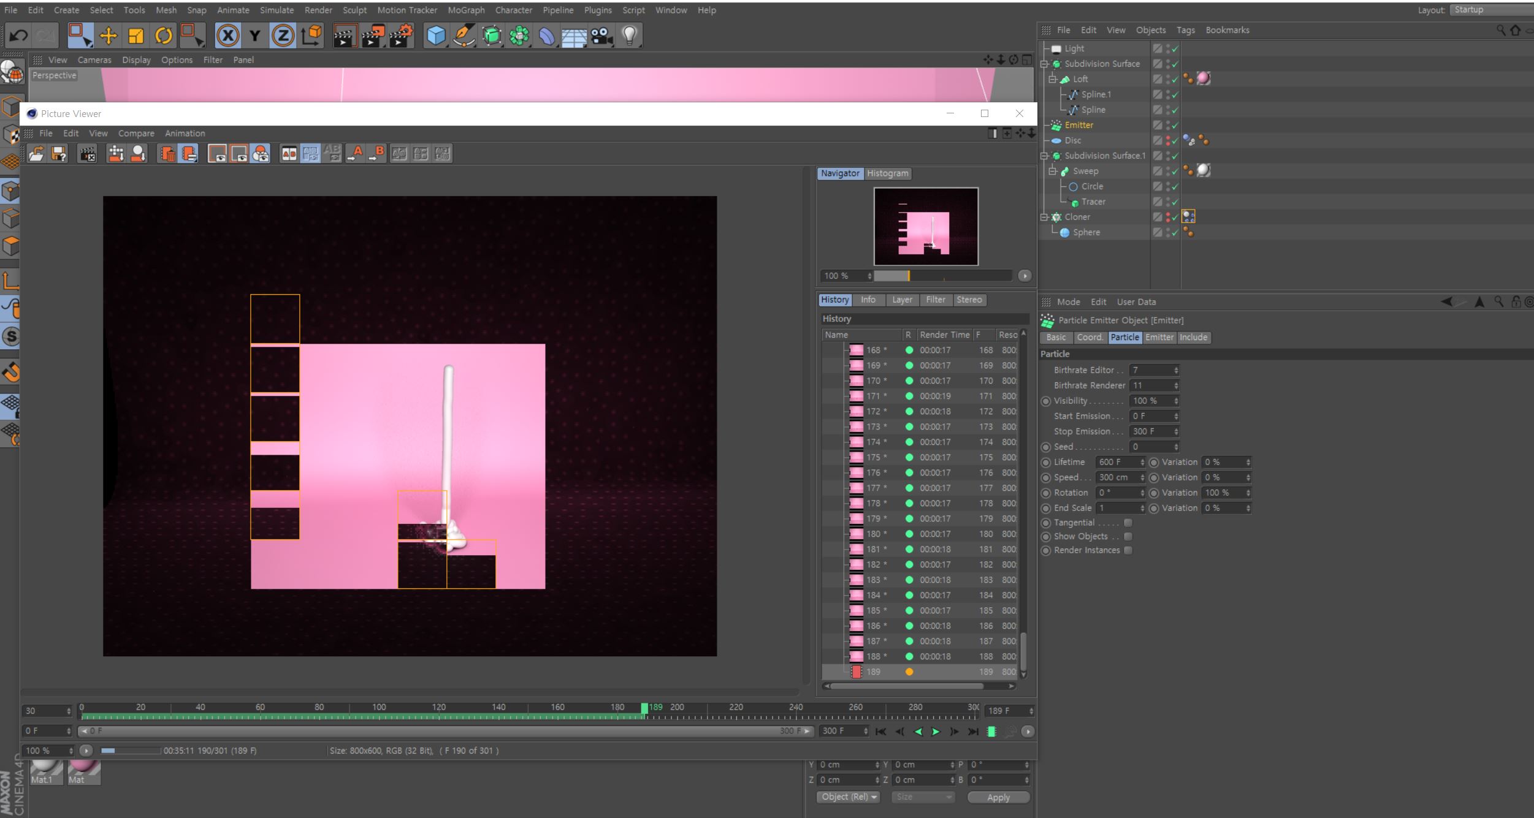Click Render to Picture Viewer icon
This screenshot has width=1534, height=818.
tap(373, 36)
